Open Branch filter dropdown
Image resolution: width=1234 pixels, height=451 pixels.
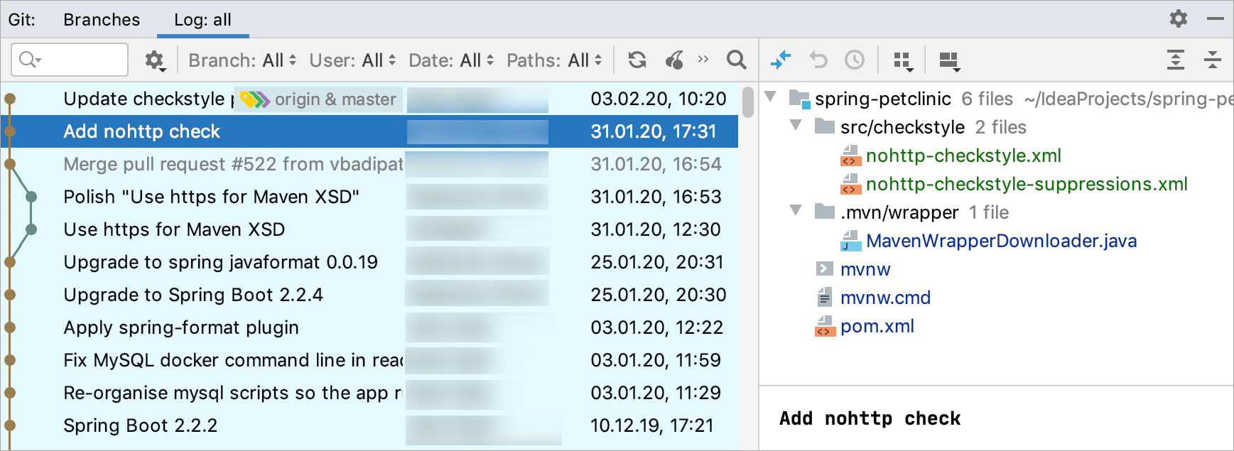click(243, 60)
